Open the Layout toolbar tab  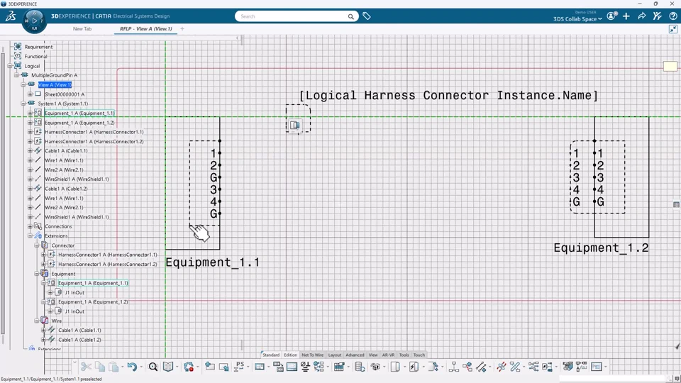click(x=334, y=355)
